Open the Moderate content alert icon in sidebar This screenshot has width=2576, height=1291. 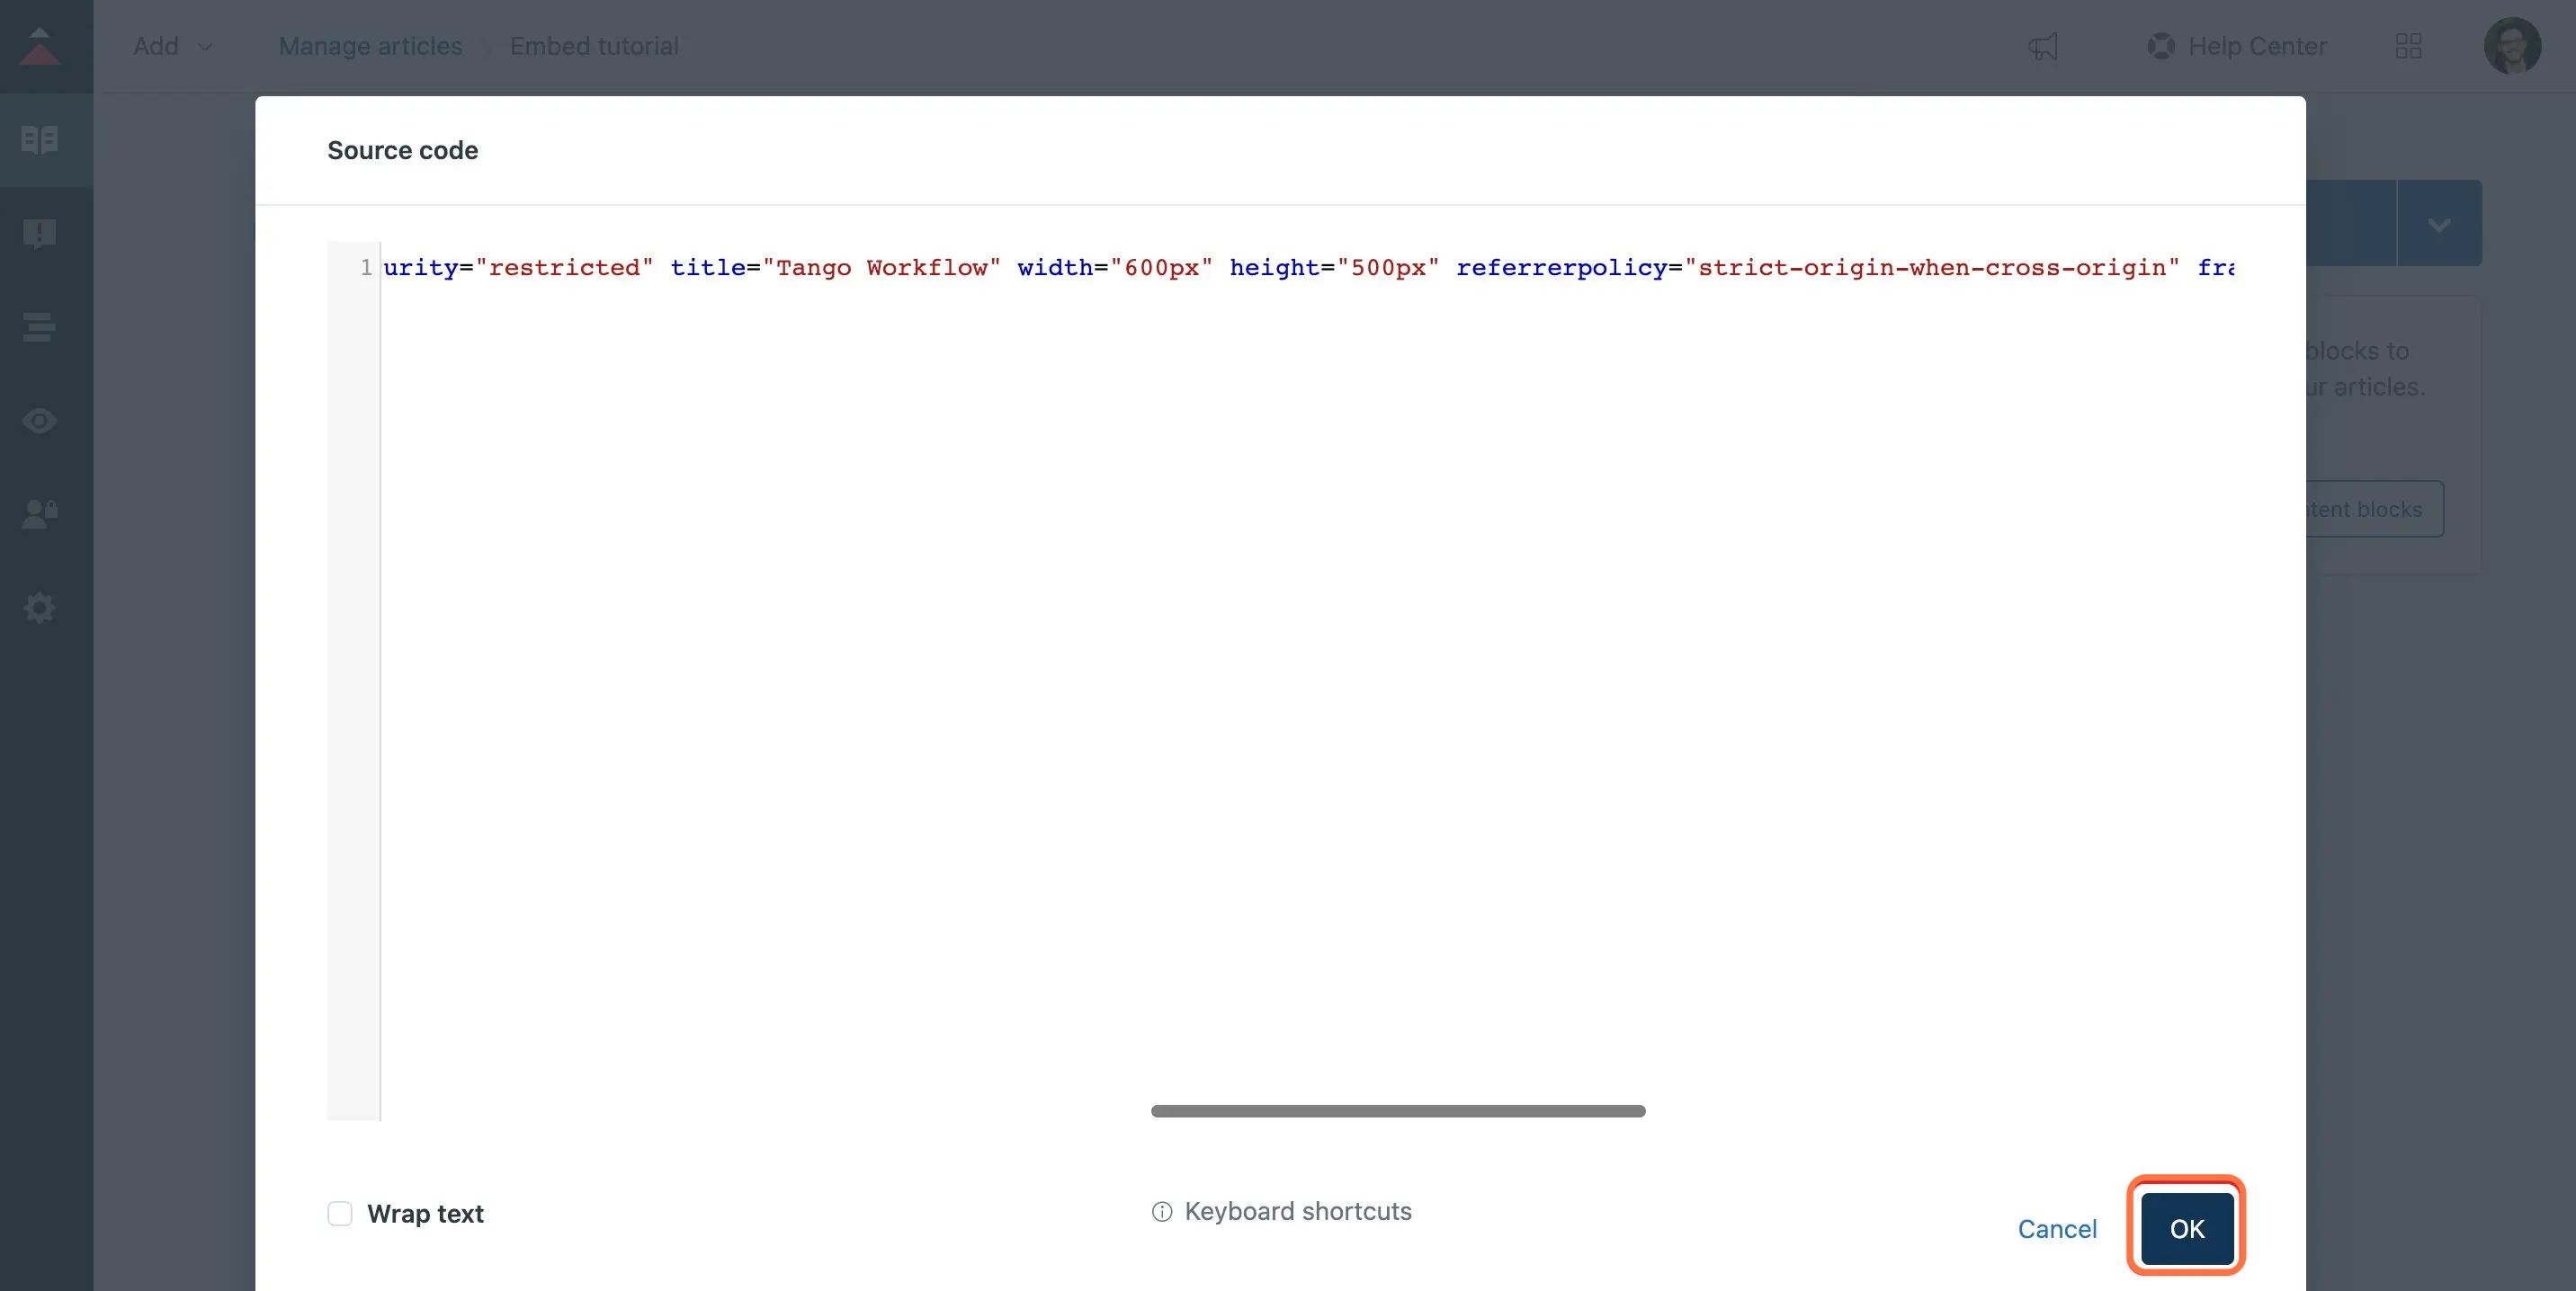[40, 234]
